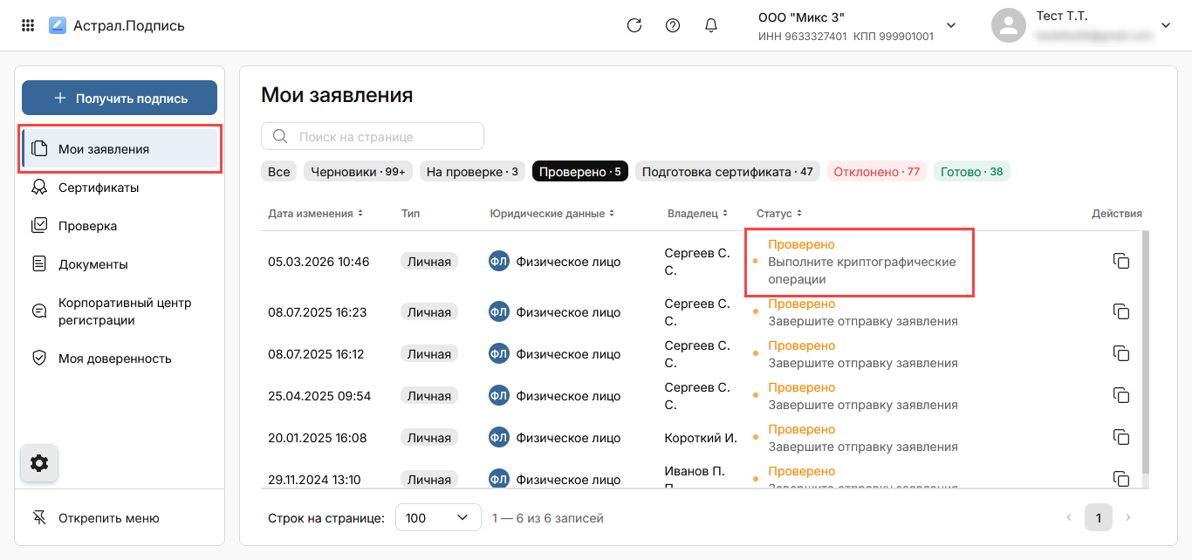
Task: Click Получить подпись button
Action: 120,99
